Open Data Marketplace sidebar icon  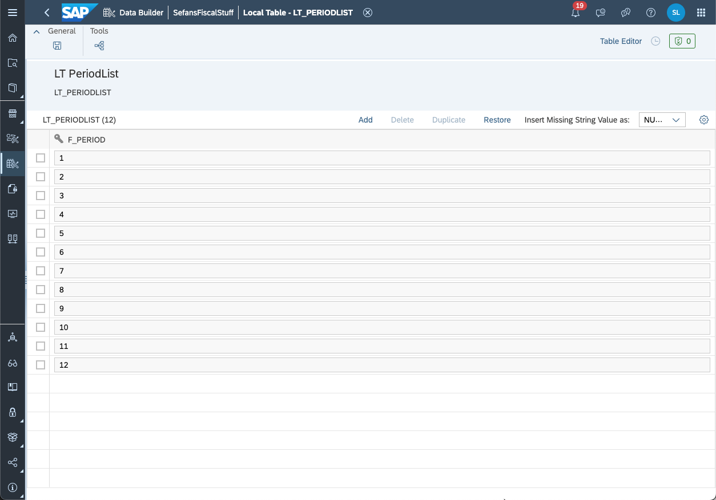pyautogui.click(x=13, y=113)
